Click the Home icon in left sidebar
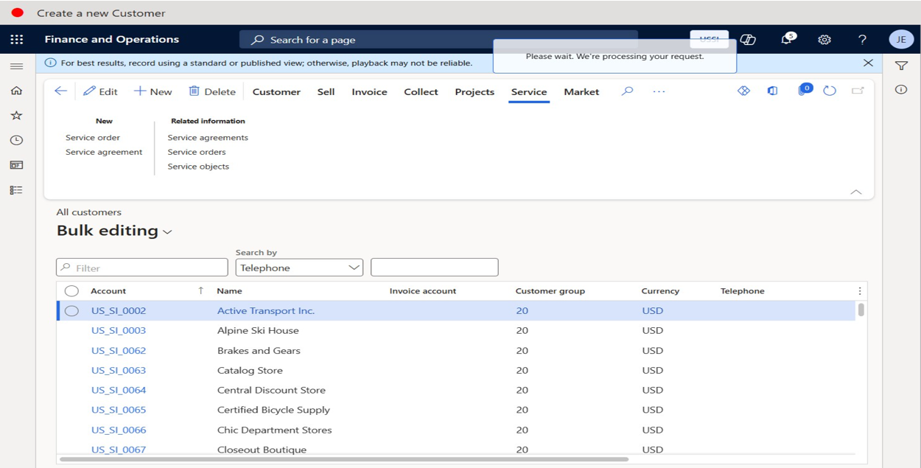Screen dimensions: 921x468 click(x=16, y=91)
